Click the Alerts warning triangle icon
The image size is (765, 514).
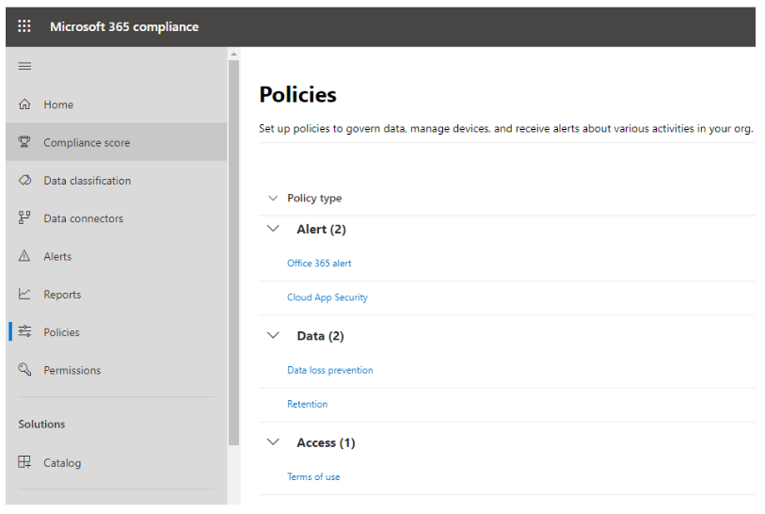pos(24,256)
